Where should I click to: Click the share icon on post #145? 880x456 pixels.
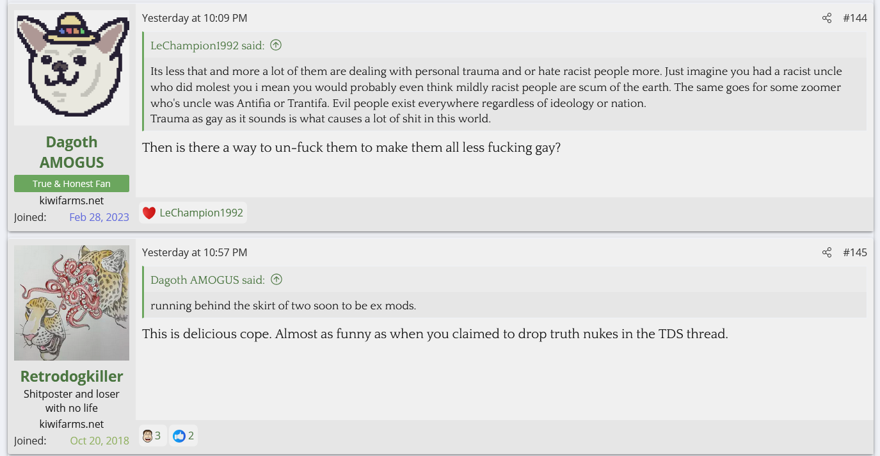coord(827,252)
